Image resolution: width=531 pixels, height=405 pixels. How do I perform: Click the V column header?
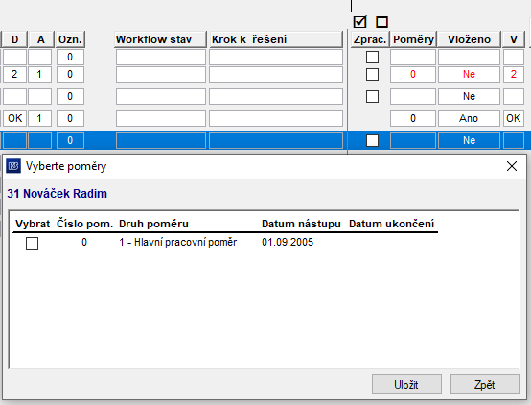514,39
